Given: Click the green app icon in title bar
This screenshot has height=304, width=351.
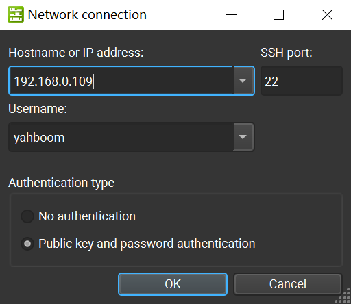Looking at the screenshot, I should [x=16, y=14].
